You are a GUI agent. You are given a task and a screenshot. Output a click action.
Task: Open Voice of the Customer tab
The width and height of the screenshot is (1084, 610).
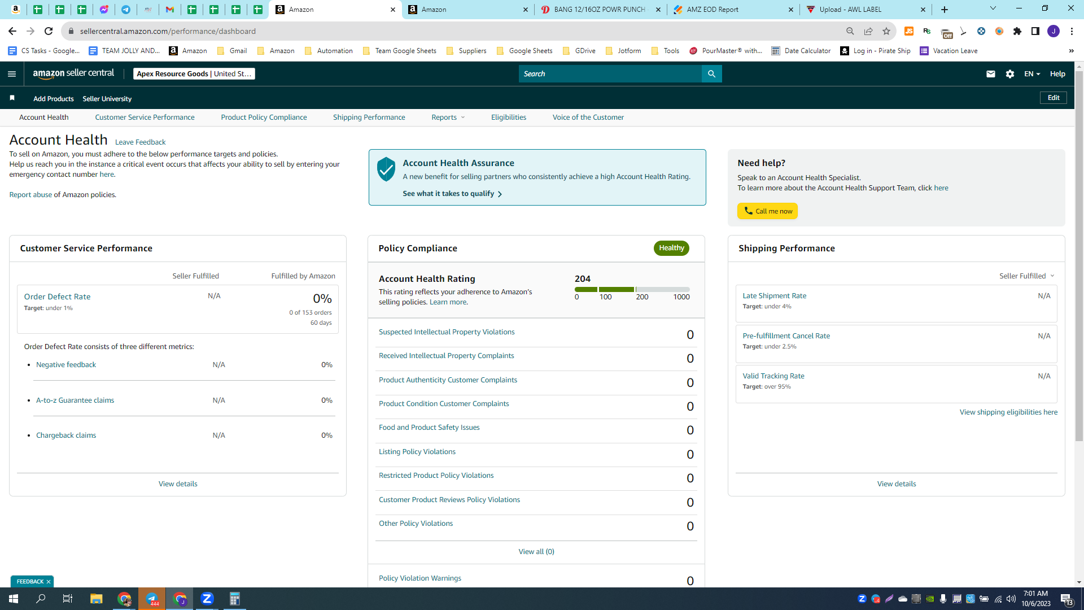[x=588, y=117]
